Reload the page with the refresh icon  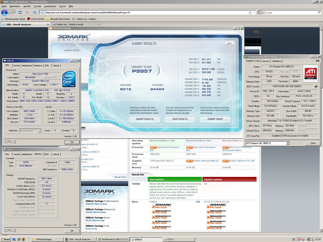20,12
